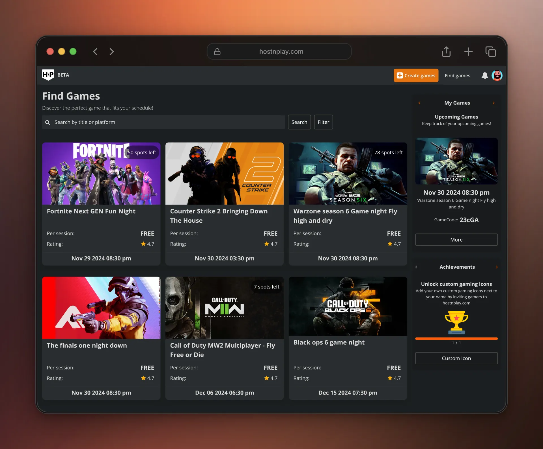Click FREE price on Fortnite card
The image size is (543, 449).
point(147,234)
